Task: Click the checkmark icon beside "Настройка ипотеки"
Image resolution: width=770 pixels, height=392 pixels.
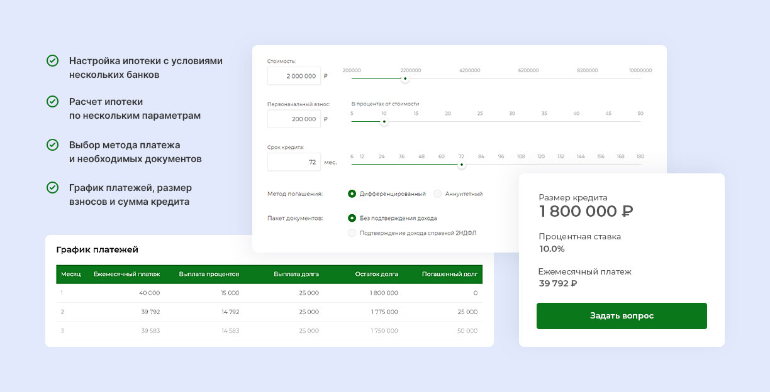Action: click(x=53, y=61)
